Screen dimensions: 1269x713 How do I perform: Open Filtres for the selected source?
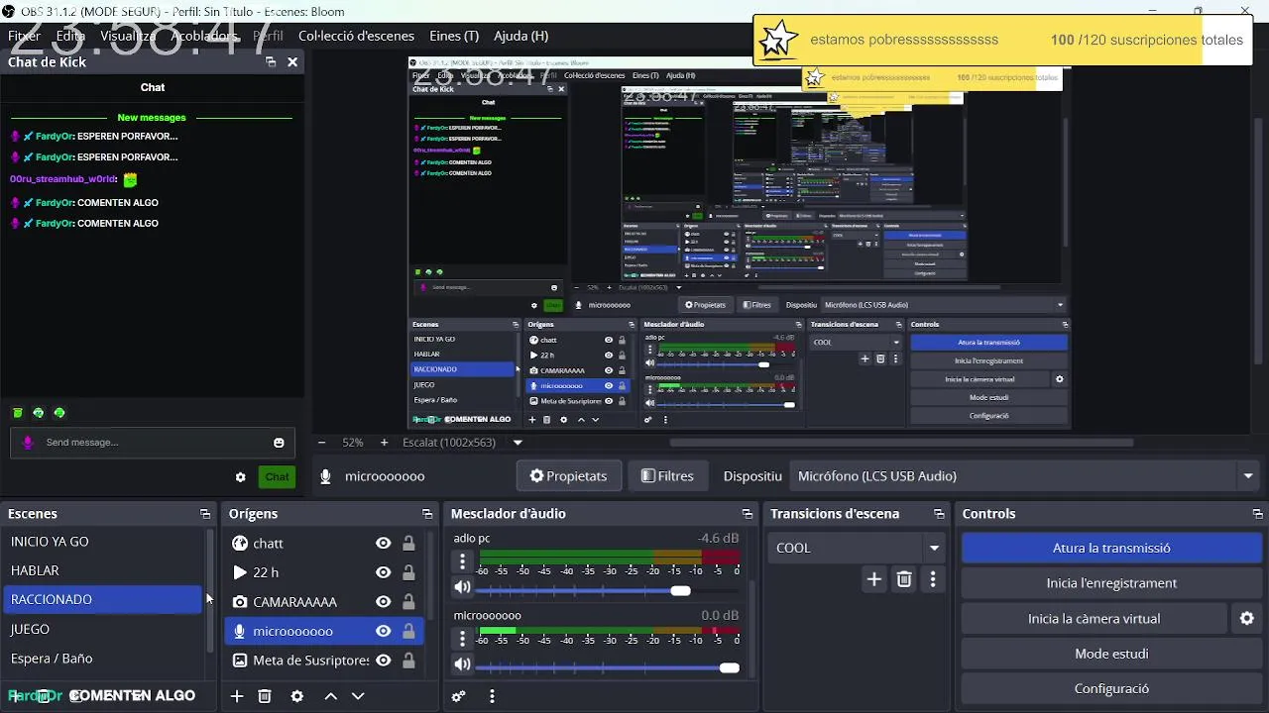(667, 476)
